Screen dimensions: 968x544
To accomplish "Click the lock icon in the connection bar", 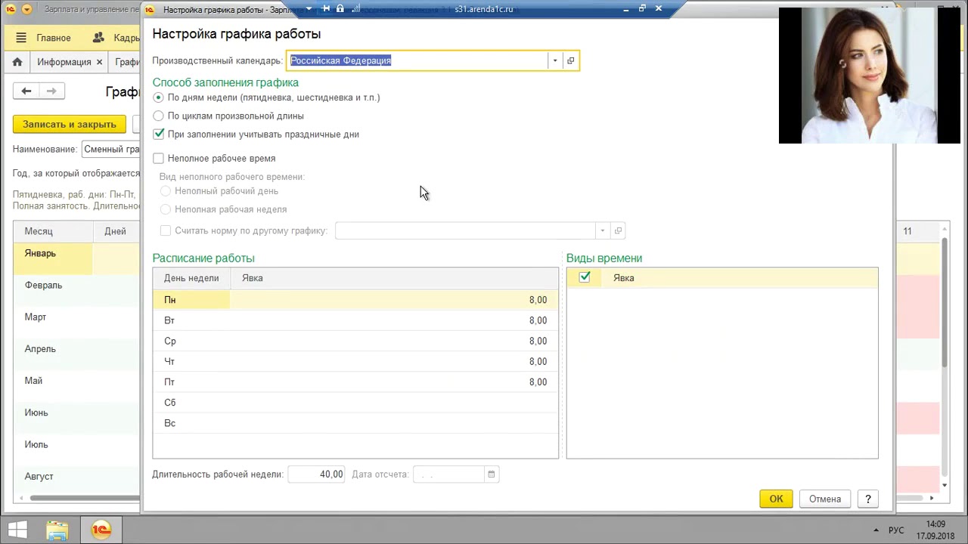I will click(x=340, y=9).
